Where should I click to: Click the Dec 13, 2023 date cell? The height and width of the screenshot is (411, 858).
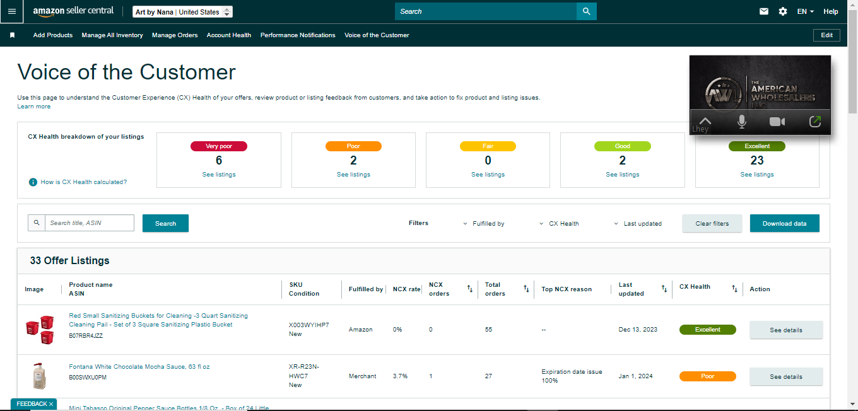pos(638,330)
